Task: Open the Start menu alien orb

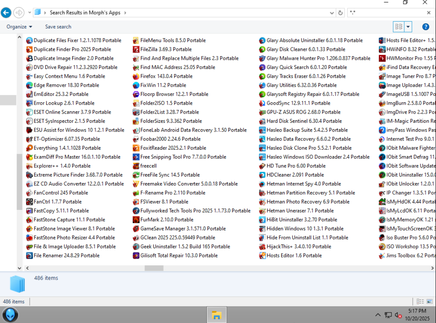Action: tap(10, 315)
